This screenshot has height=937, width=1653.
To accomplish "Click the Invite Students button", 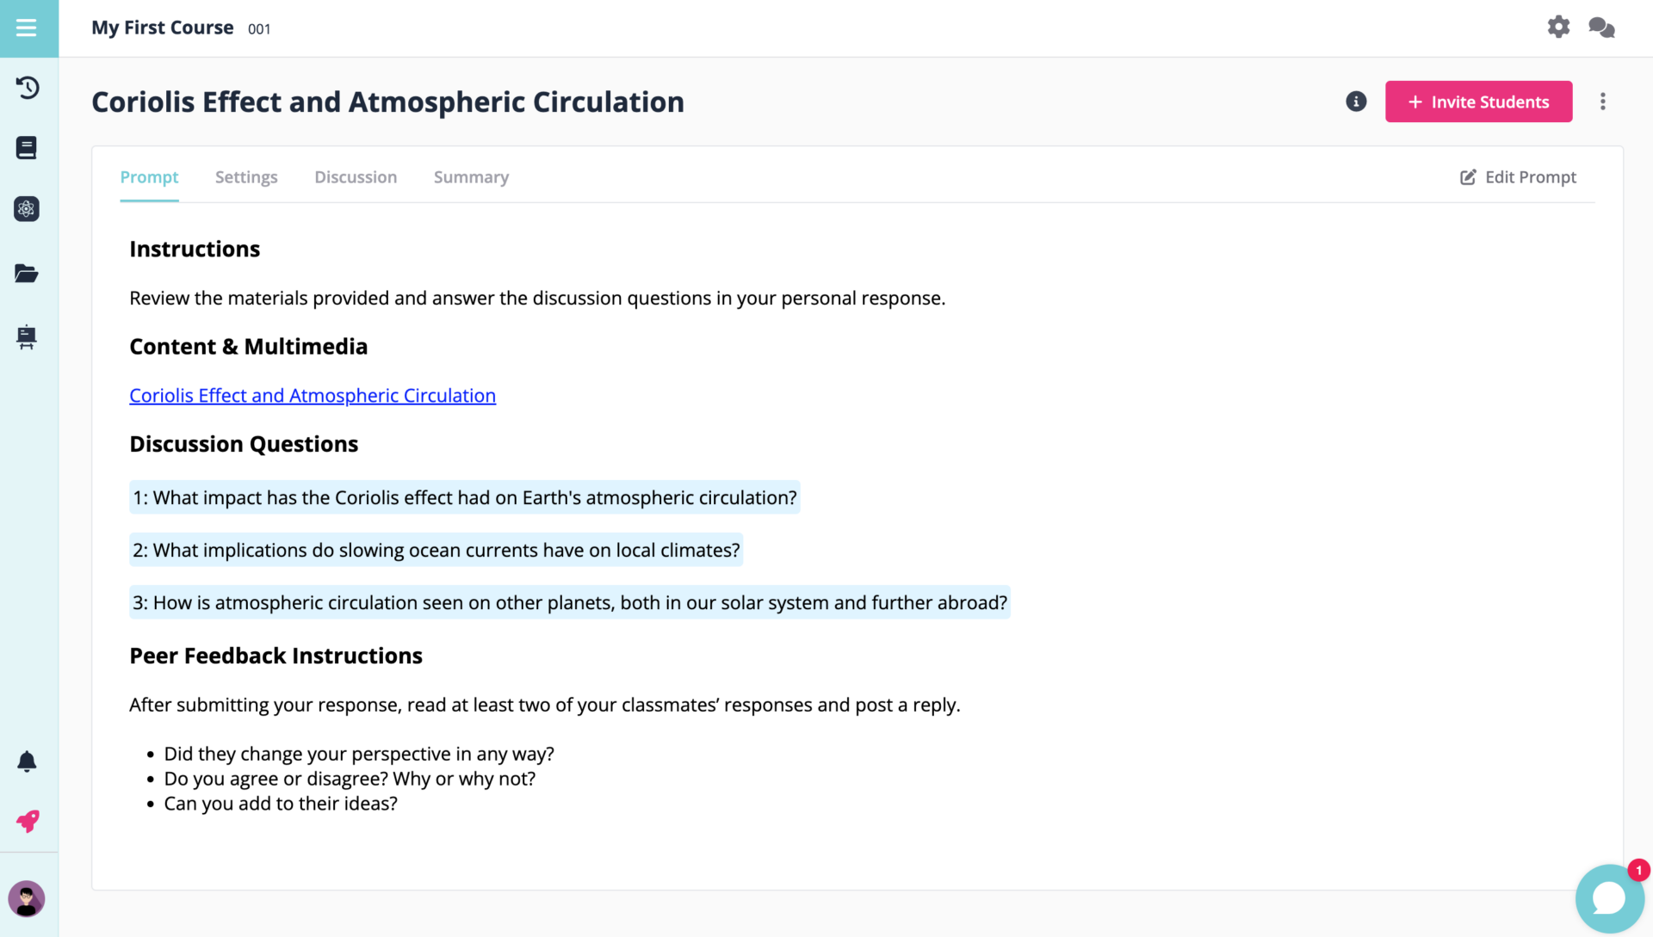I will (x=1478, y=101).
